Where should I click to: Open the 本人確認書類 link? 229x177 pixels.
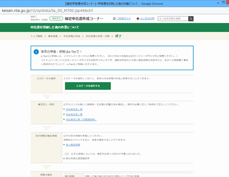(x=73, y=145)
